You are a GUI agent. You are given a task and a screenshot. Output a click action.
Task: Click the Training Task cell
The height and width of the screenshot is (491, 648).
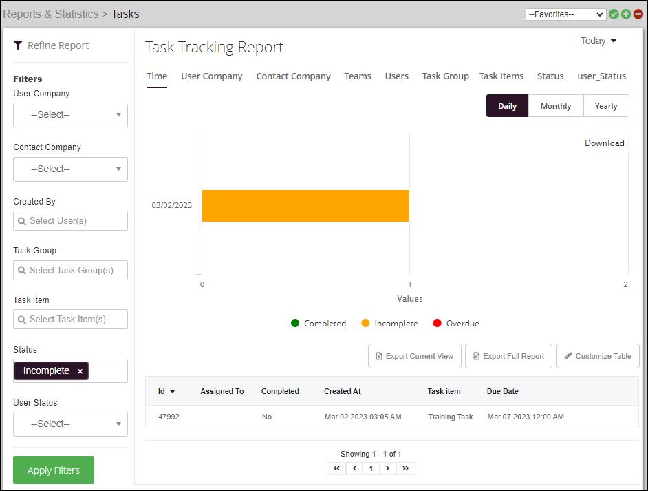pos(451,417)
